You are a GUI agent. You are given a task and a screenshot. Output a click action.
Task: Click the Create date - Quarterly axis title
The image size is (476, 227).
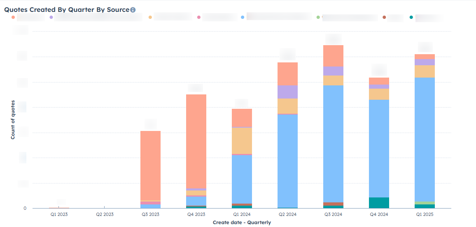[x=242, y=222]
